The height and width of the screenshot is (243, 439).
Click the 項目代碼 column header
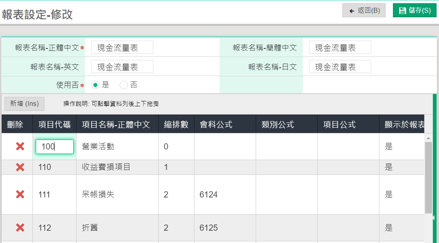point(54,124)
